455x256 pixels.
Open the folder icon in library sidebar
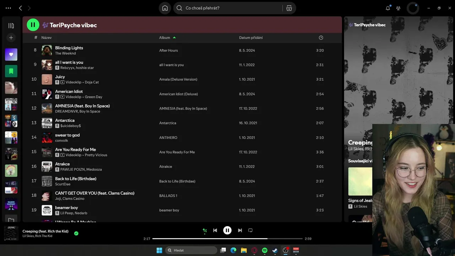tap(11, 220)
